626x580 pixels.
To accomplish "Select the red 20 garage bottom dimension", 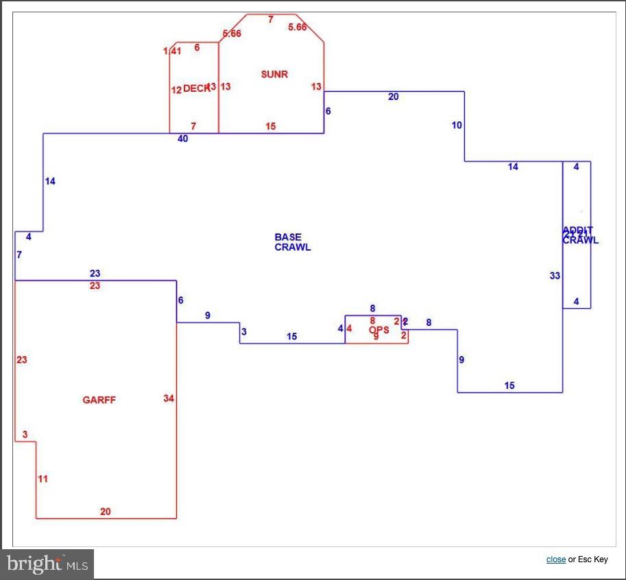I will [106, 511].
